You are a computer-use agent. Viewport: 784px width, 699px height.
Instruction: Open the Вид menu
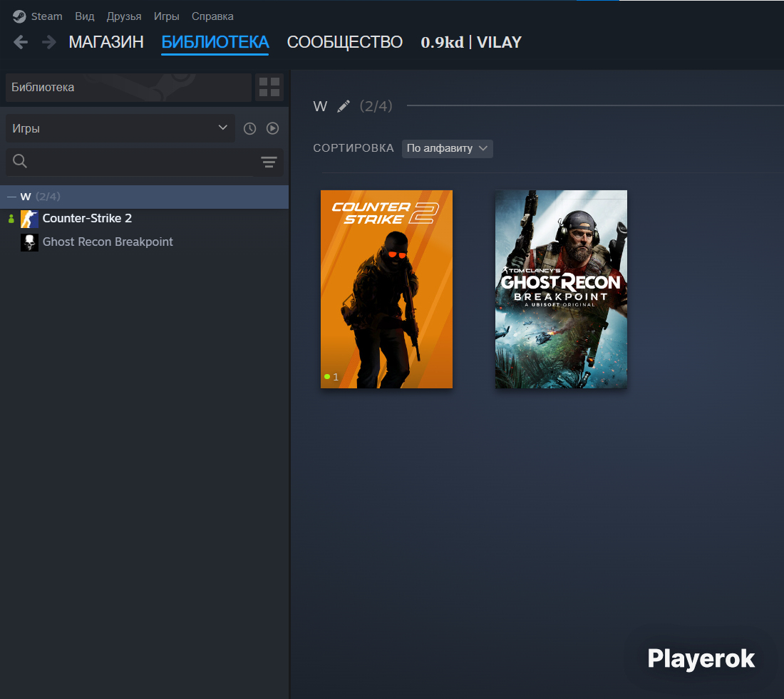pos(84,16)
